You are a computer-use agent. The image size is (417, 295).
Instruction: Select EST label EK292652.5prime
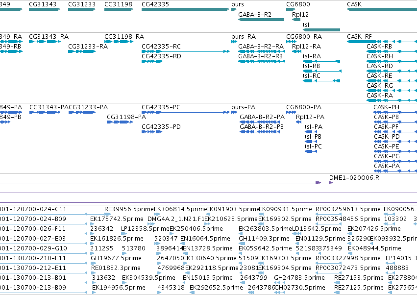tap(216, 288)
